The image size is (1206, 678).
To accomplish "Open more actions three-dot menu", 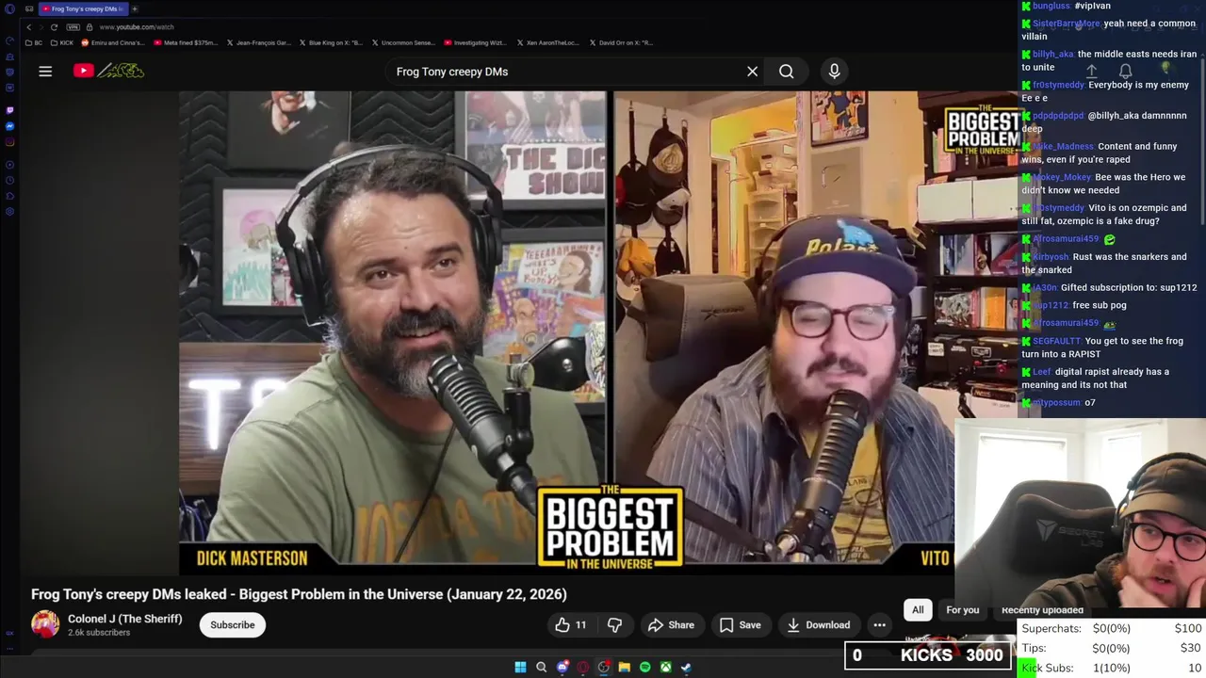I will pos(879,624).
